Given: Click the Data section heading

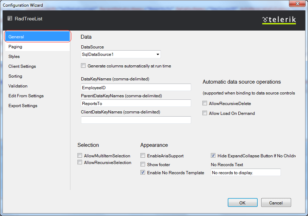Looking at the screenshot, I should 86,37.
